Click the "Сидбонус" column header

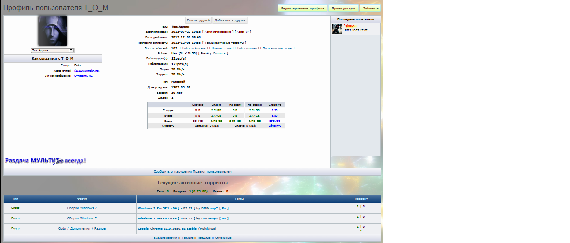point(275,105)
